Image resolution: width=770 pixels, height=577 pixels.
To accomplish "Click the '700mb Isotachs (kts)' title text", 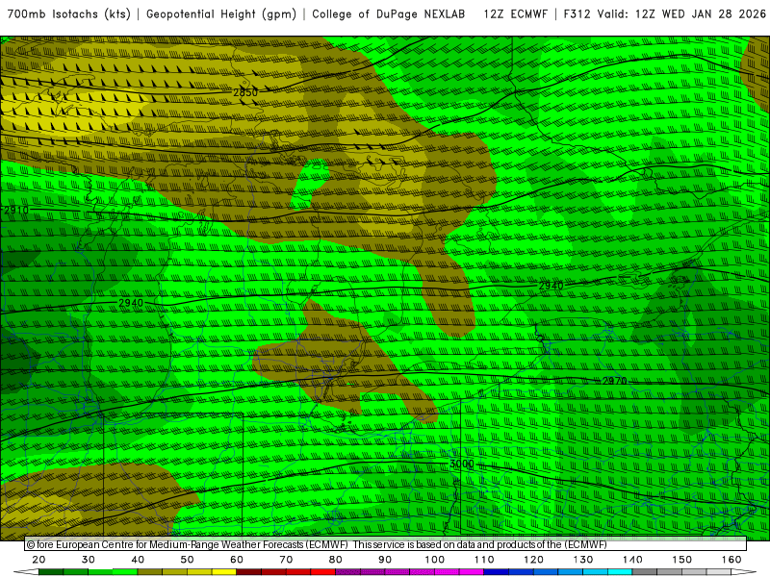I will 69,14.
